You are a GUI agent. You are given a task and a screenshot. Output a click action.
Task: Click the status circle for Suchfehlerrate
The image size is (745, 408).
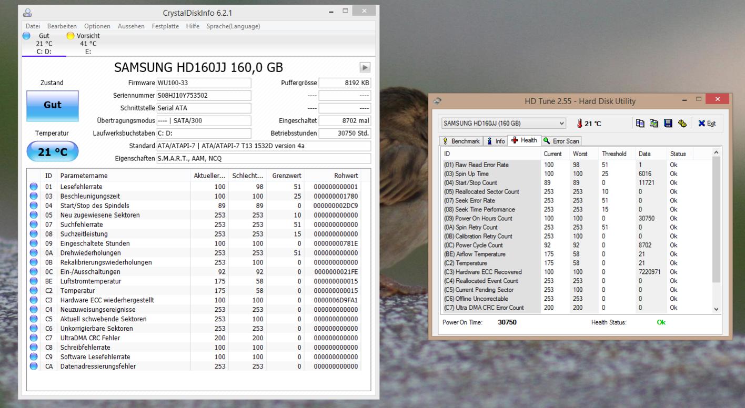34,225
